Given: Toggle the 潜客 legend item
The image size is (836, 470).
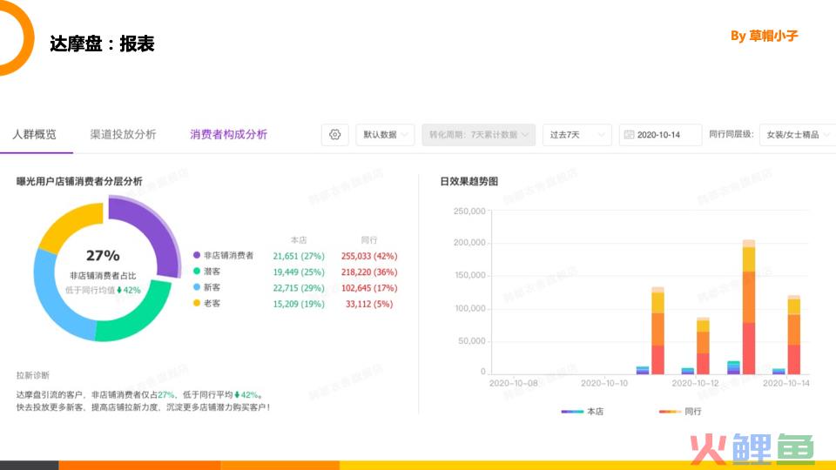Looking at the screenshot, I should [207, 272].
